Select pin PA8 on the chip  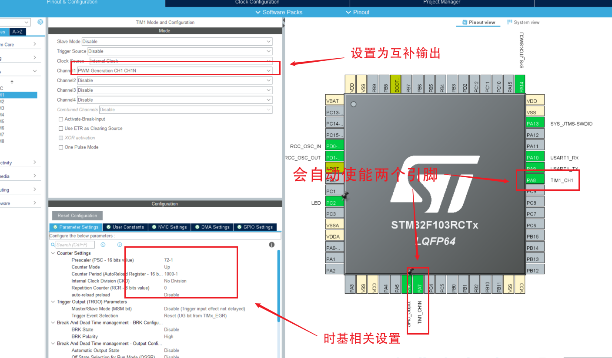click(535, 180)
